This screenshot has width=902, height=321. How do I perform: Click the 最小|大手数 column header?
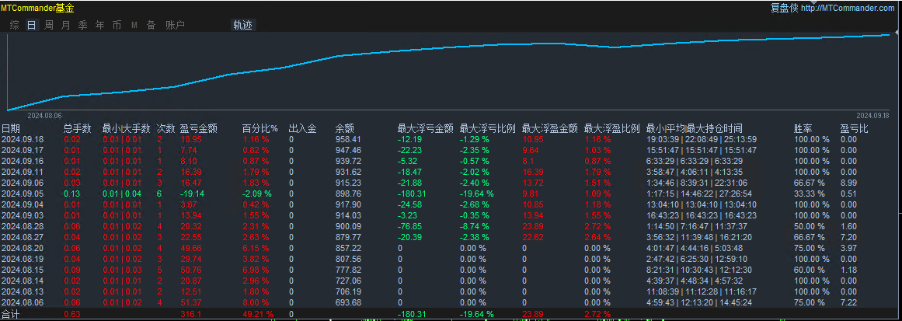coord(127,128)
